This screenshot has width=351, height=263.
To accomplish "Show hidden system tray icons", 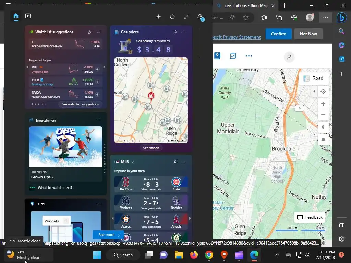I will tap(277, 255).
